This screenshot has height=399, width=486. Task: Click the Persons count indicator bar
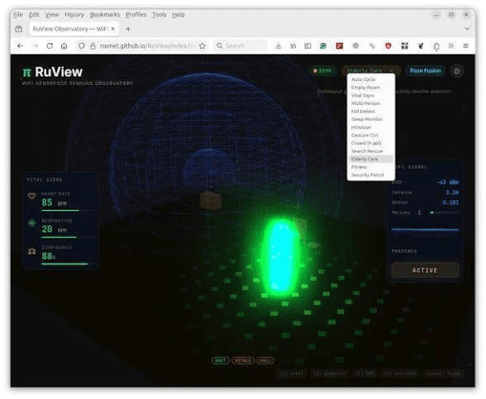click(445, 213)
